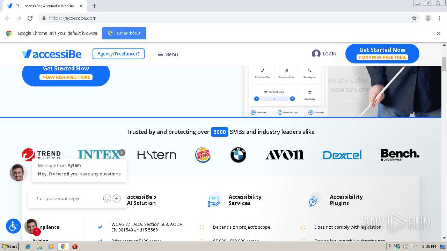
Task: Open the Windows Start menu
Action: [10, 246]
